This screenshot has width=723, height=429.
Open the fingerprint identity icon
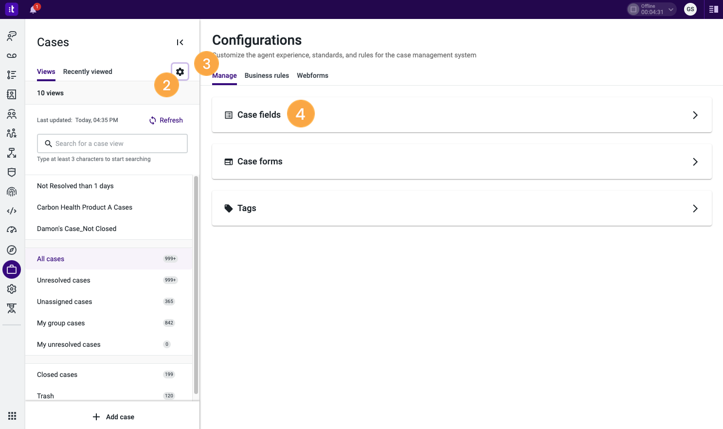coord(12,192)
